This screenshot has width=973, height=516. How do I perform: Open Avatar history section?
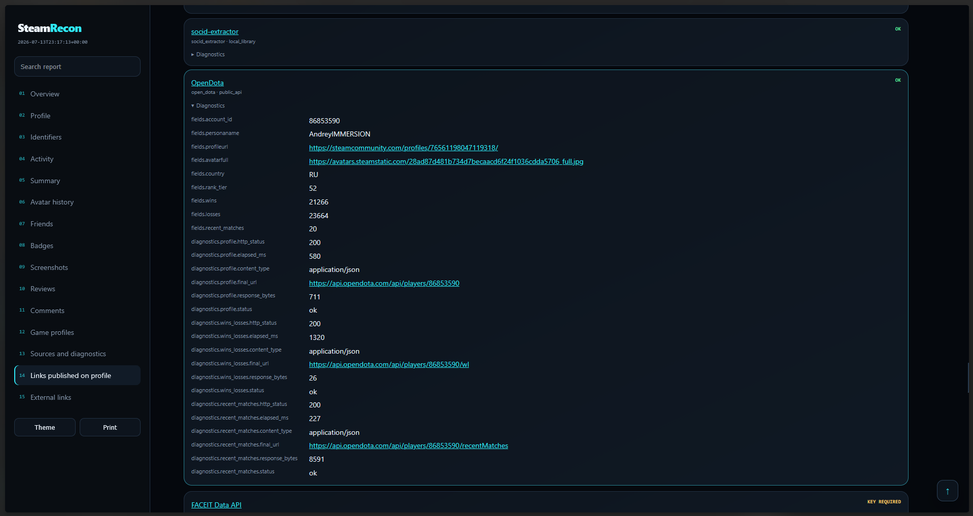(x=77, y=202)
